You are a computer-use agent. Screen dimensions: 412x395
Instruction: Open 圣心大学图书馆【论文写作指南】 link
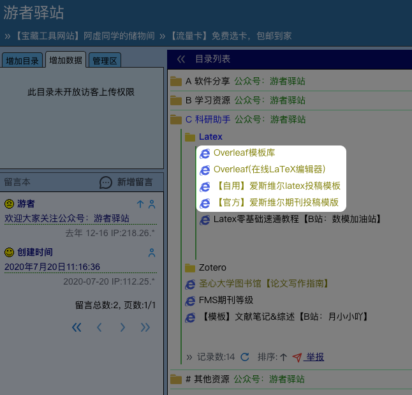(264, 283)
